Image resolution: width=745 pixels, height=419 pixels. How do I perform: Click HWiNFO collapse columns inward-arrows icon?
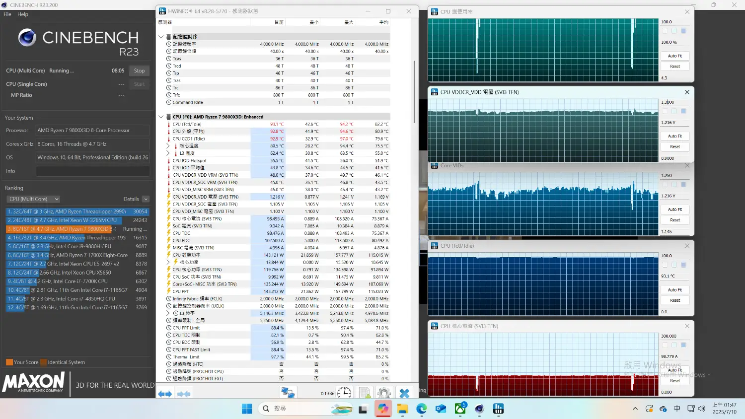184,394
